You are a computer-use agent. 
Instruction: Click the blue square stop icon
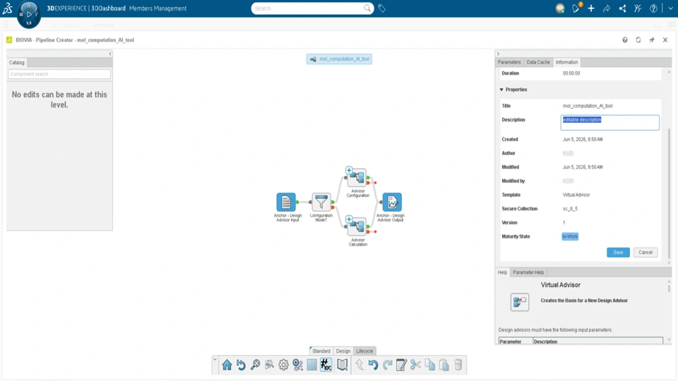(x=311, y=365)
